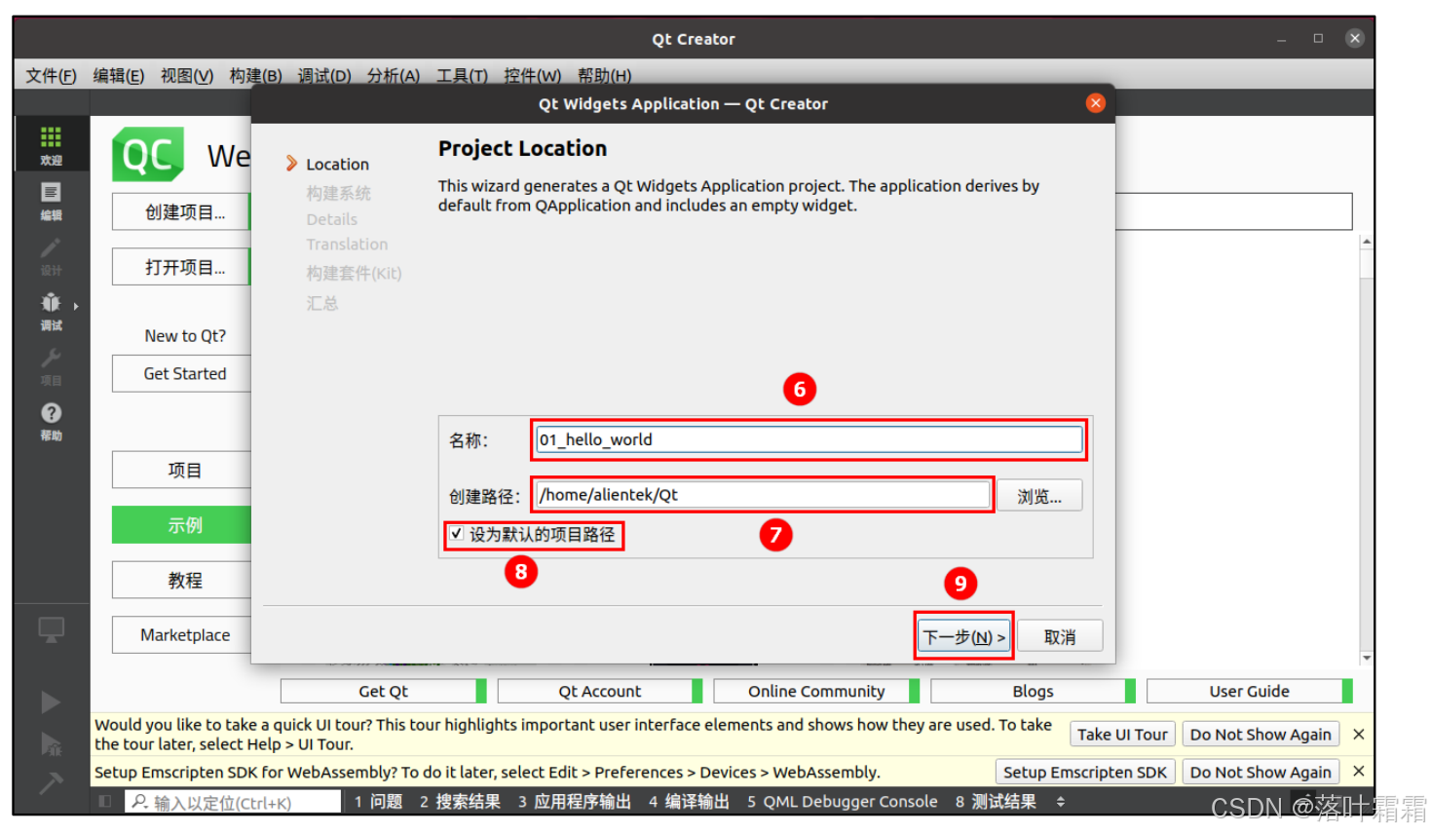Select the Projects welcome tab

183,470
